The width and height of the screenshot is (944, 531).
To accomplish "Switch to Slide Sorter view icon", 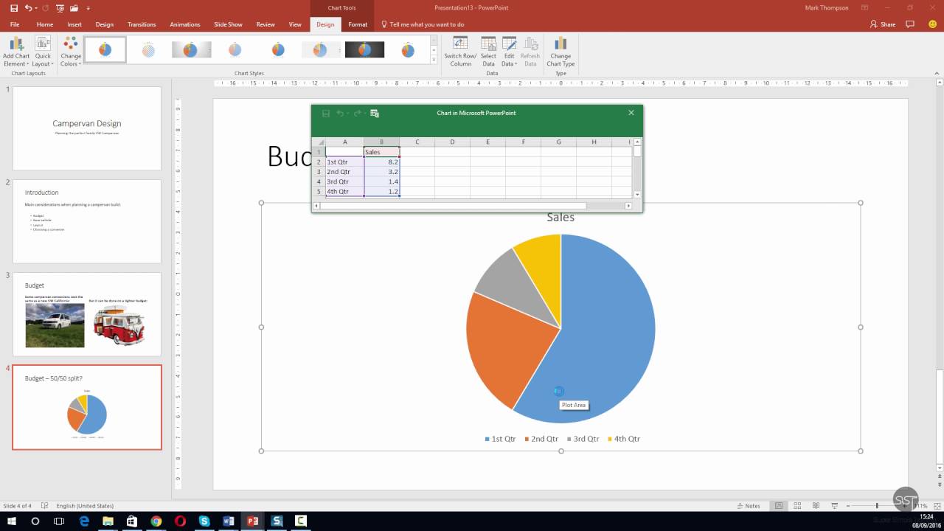I will click(x=797, y=506).
